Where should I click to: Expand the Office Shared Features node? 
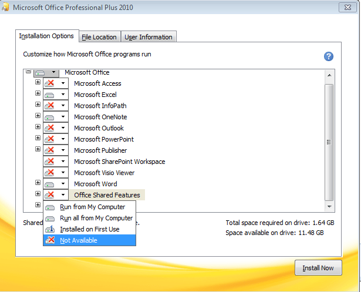(x=38, y=194)
